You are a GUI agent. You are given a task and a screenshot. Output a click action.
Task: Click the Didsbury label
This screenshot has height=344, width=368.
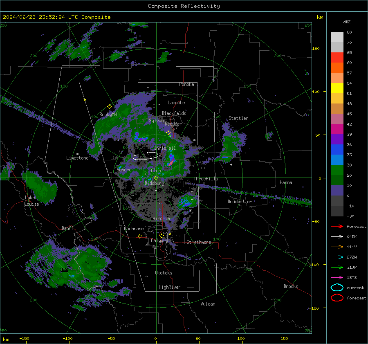pos(154,183)
